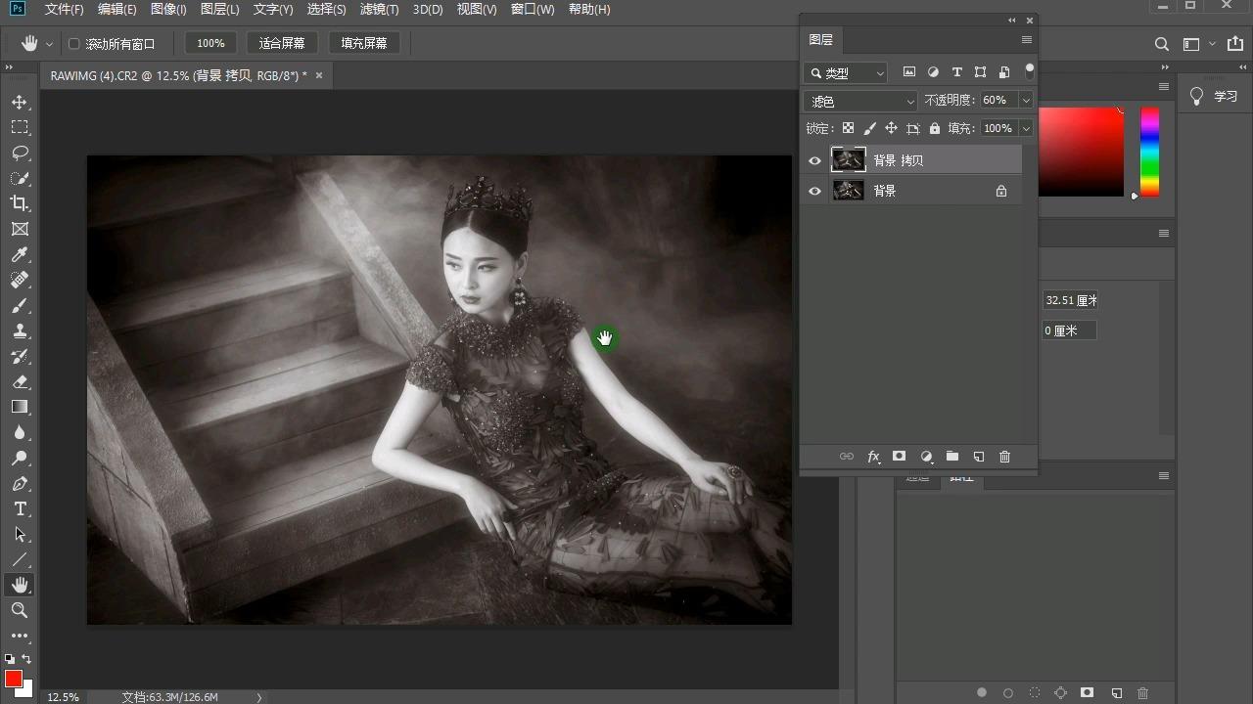Select the Gradient tool
Viewport: 1253px width, 704px height.
tap(20, 407)
